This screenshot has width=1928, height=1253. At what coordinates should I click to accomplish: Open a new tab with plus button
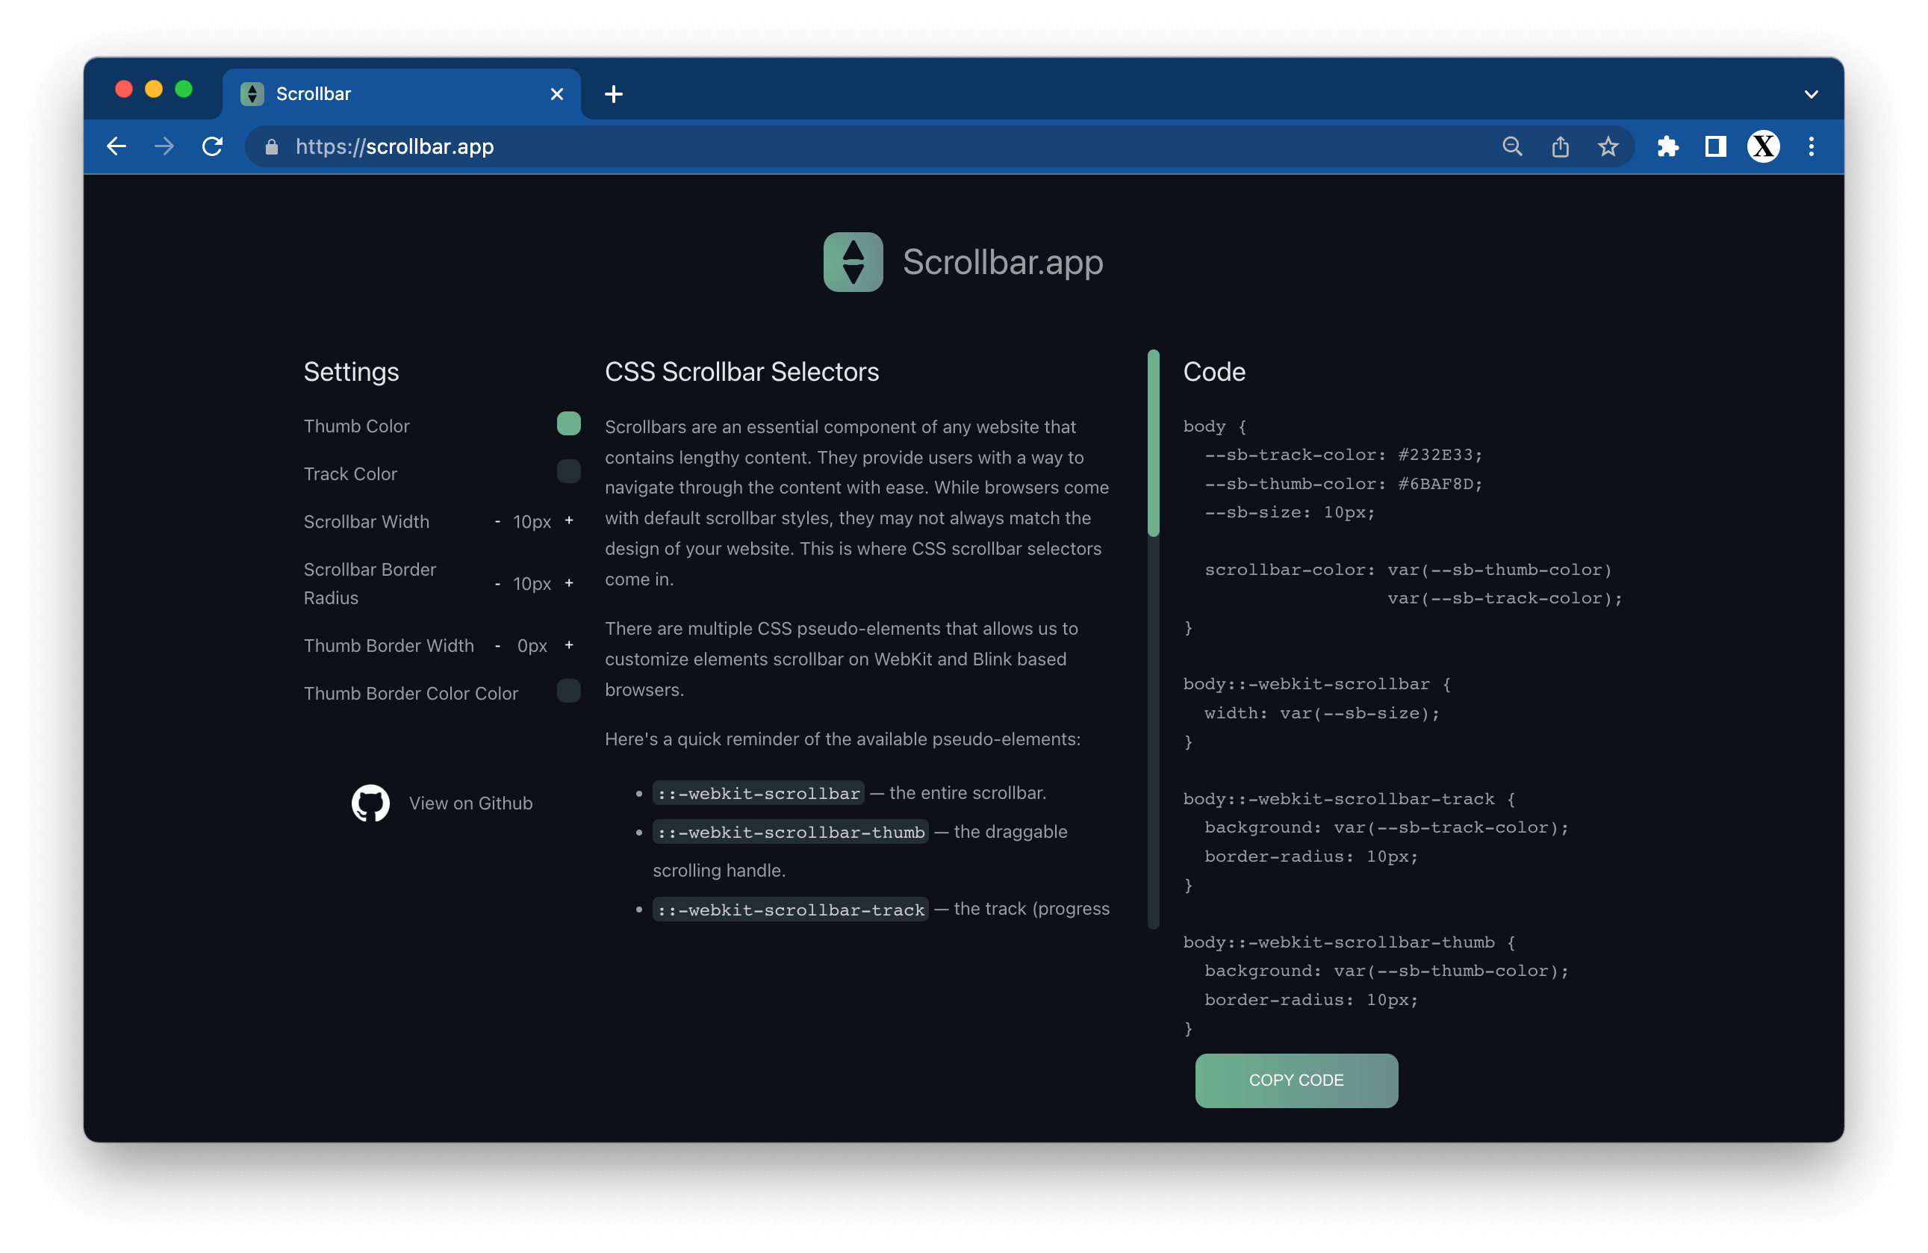614,94
